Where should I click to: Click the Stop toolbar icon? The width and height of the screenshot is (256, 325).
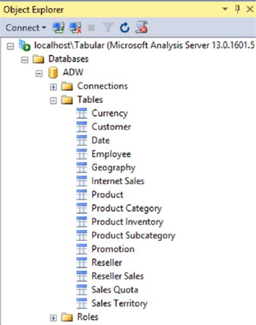pos(91,28)
